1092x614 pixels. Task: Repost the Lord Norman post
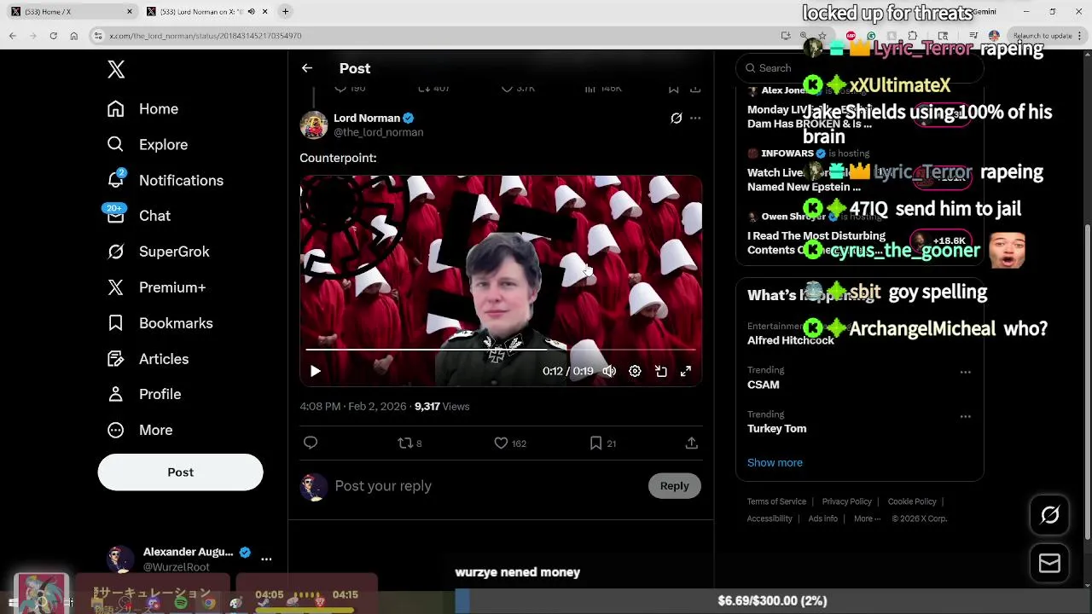coord(410,443)
